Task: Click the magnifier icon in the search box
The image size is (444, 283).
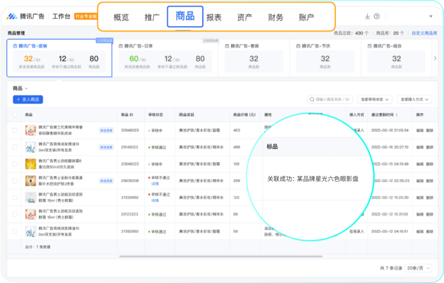Action: pyautogui.click(x=312, y=100)
